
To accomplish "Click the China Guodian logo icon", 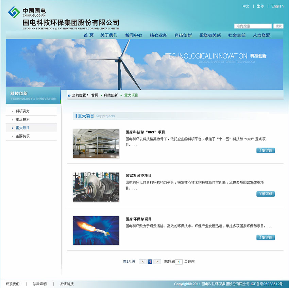I will [x=14, y=12].
